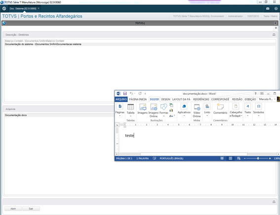Viewport: 280px width, 215px height.
Task: Open the Símbolos dropdown
Action: coord(259,110)
